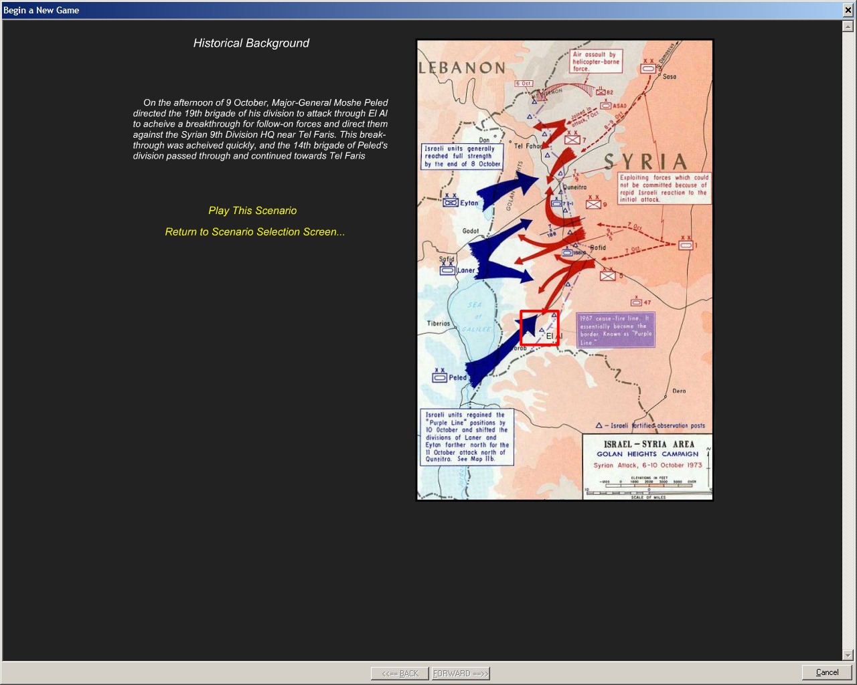This screenshot has width=857, height=685.
Task: Click the Syrian 1st division armor symbol
Action: coord(685,246)
